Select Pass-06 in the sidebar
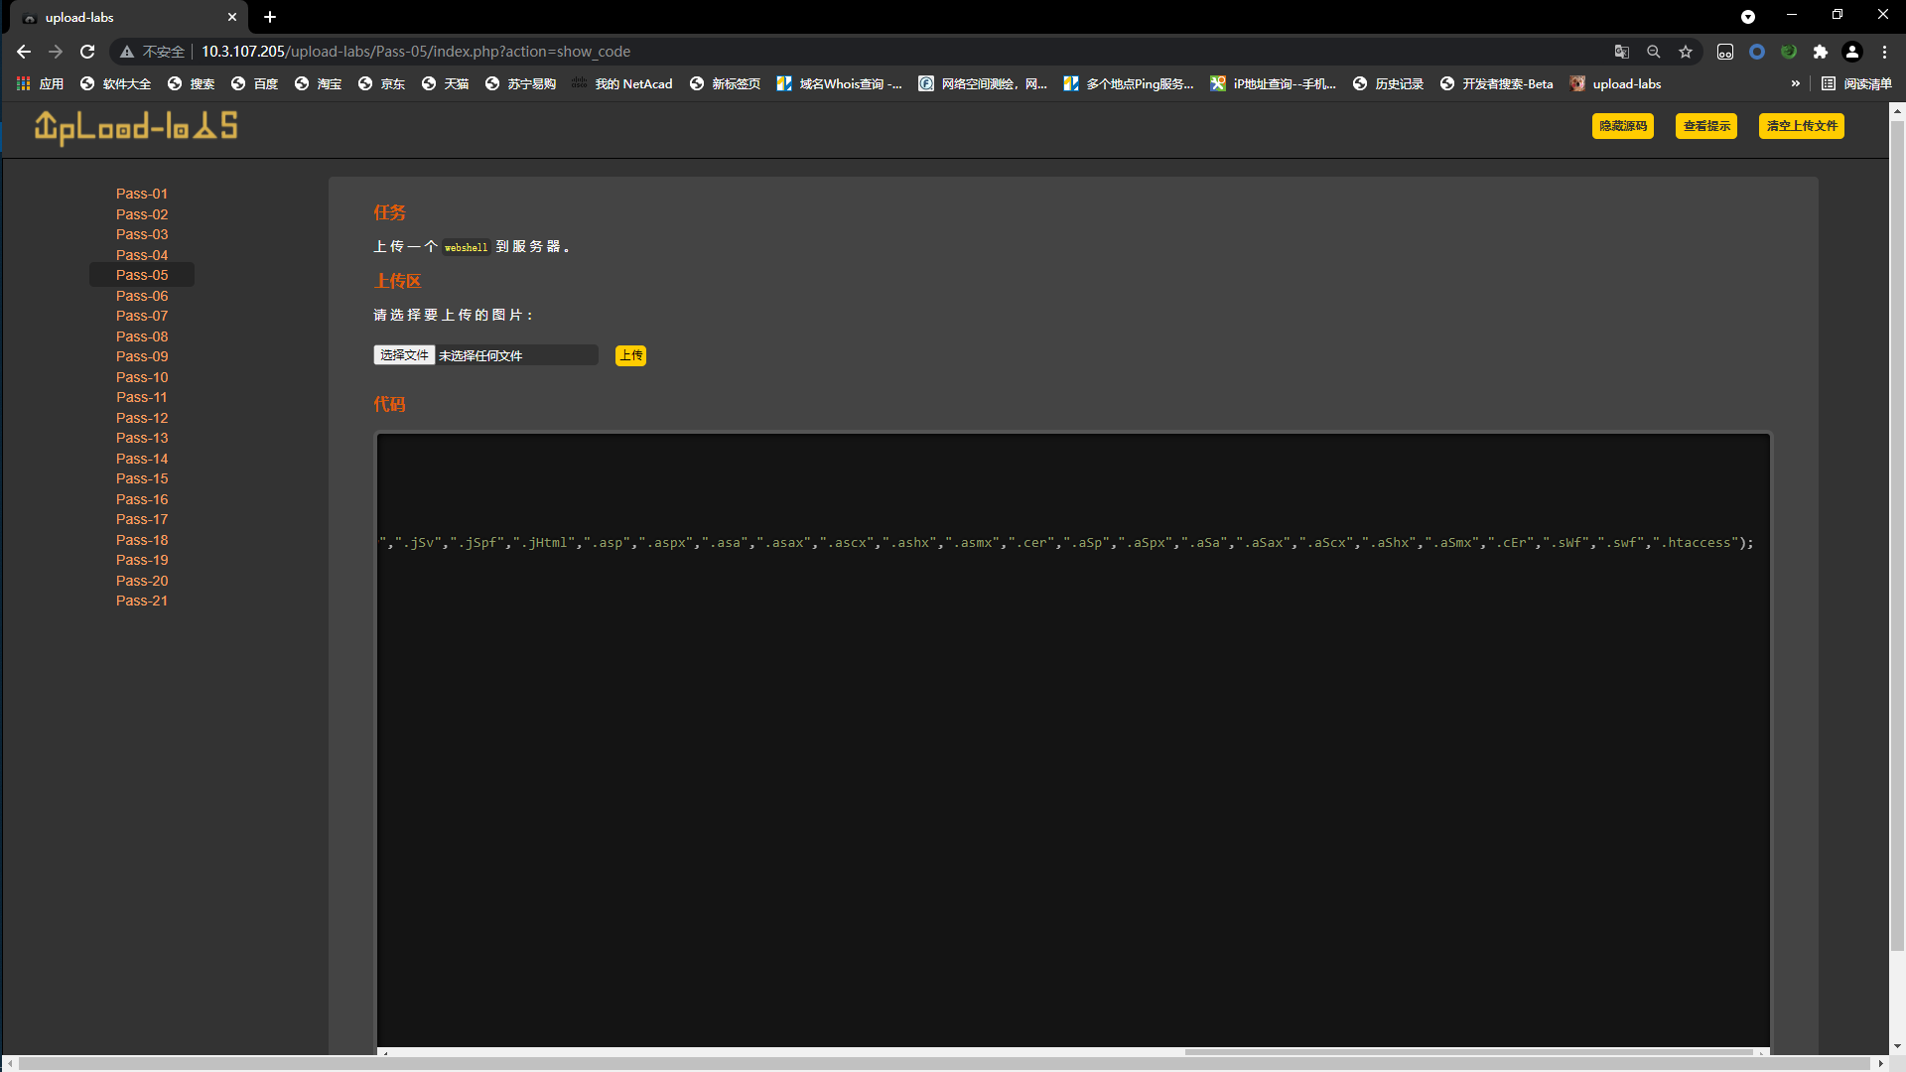Image resolution: width=1906 pixels, height=1072 pixels. pyautogui.click(x=142, y=296)
